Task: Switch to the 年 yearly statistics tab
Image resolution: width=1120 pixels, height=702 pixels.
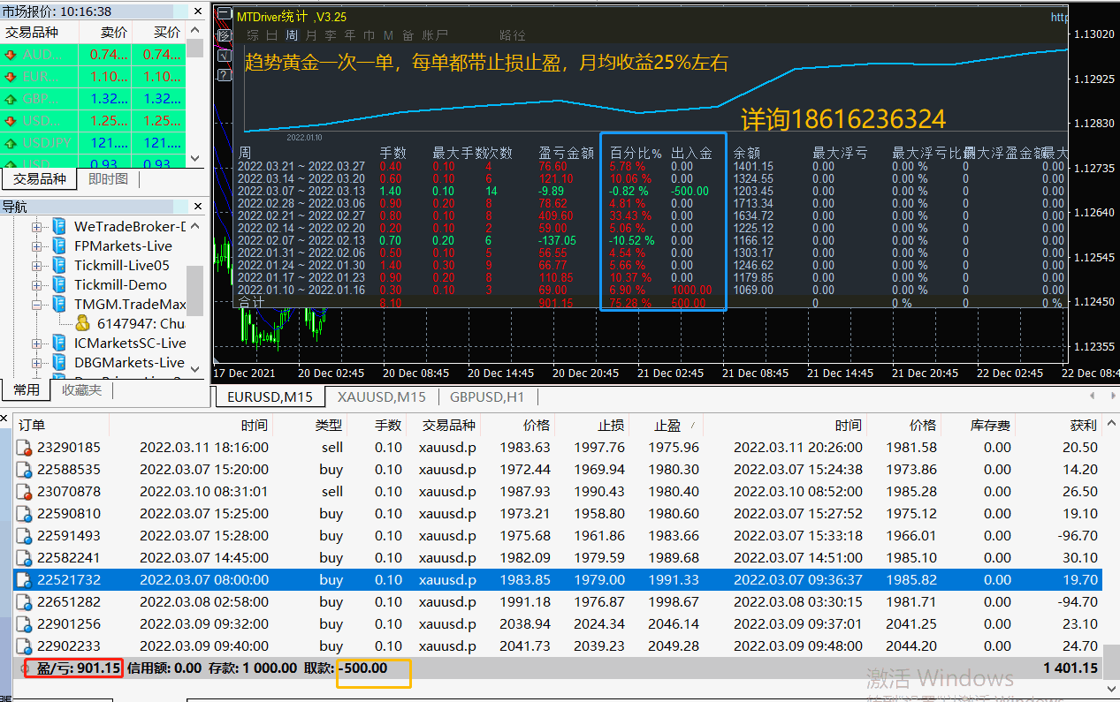Action: (x=350, y=36)
